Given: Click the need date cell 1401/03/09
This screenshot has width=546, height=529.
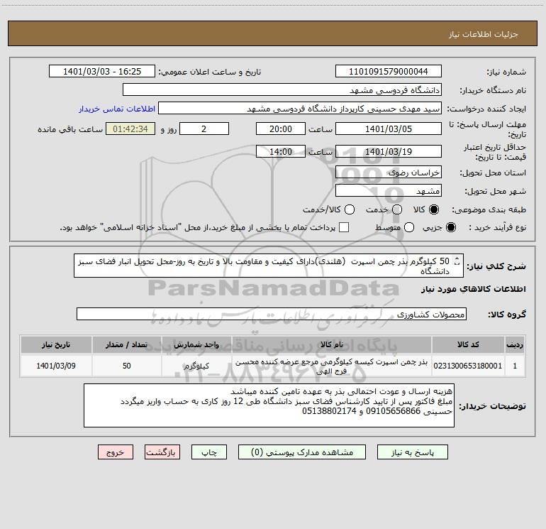Looking at the screenshot, I should (x=56, y=366).
